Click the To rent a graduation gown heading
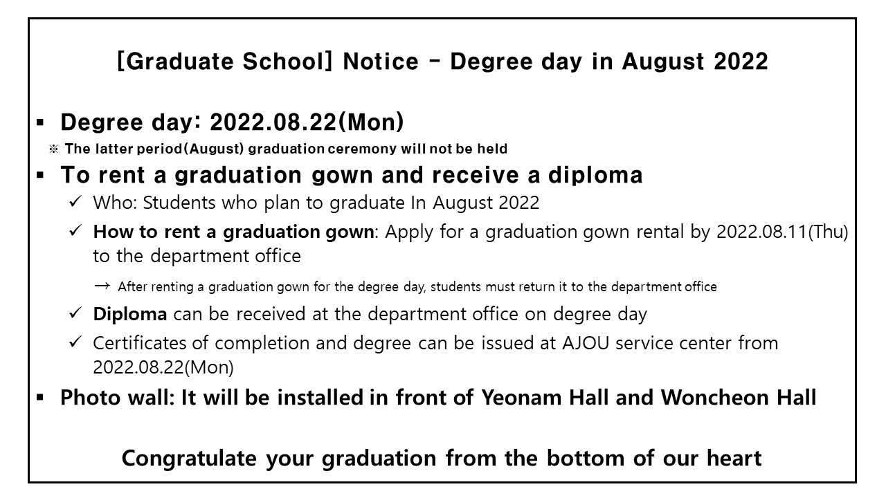The height and width of the screenshot is (498, 886). [352, 176]
